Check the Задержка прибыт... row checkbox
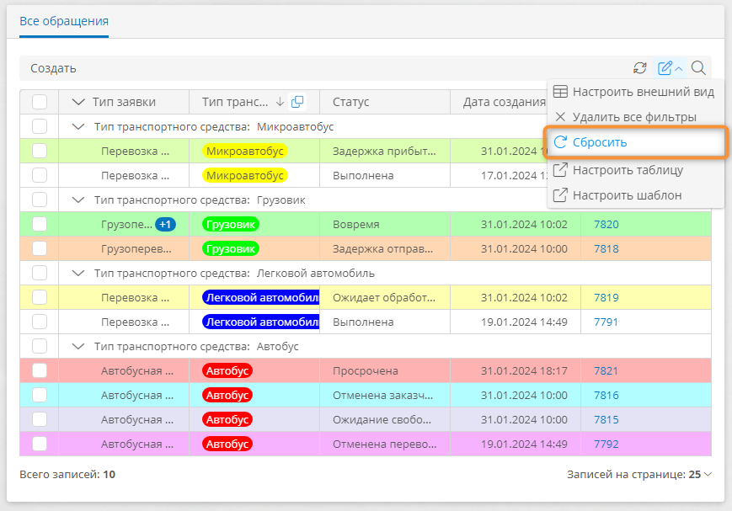Screen dimensions: 732x511 (40, 152)
